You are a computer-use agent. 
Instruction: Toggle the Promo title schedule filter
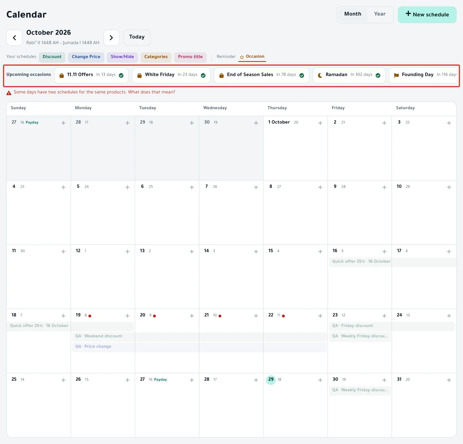190,57
